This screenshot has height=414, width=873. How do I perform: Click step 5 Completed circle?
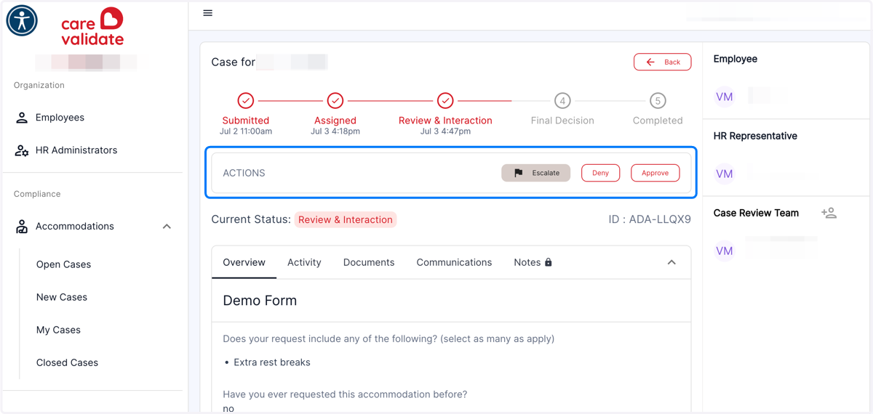coord(658,101)
